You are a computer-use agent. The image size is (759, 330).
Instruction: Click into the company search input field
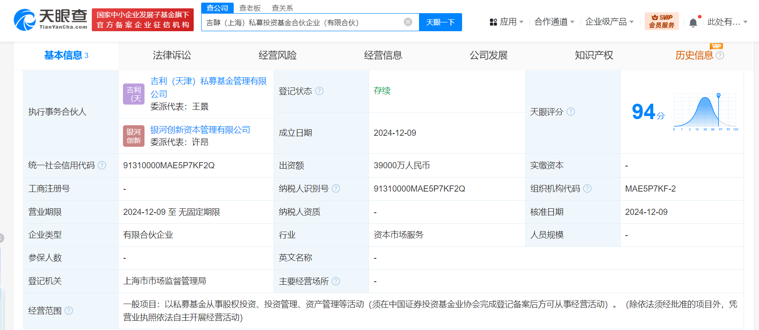[x=303, y=22]
